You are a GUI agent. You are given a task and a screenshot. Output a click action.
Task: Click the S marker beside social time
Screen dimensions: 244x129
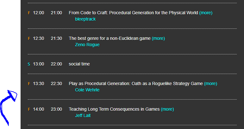point(29,64)
